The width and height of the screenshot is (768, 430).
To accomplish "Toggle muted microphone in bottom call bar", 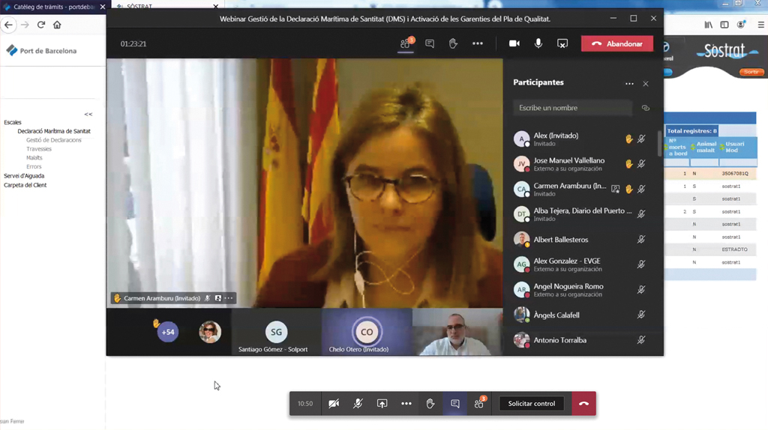I will 358,404.
